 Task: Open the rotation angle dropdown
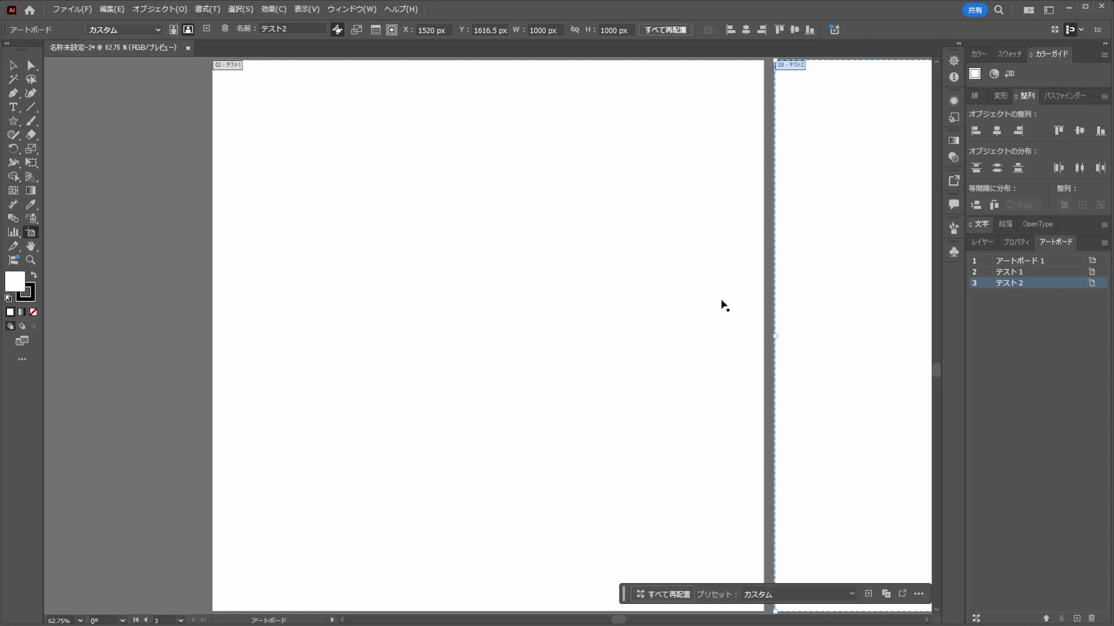(x=122, y=620)
